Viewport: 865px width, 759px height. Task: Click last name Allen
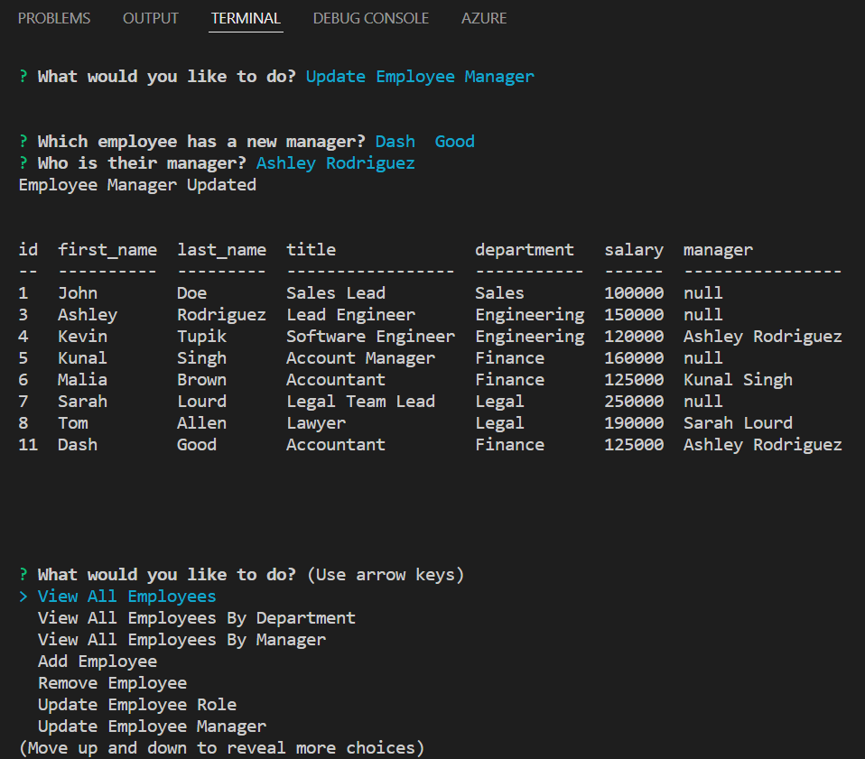202,422
